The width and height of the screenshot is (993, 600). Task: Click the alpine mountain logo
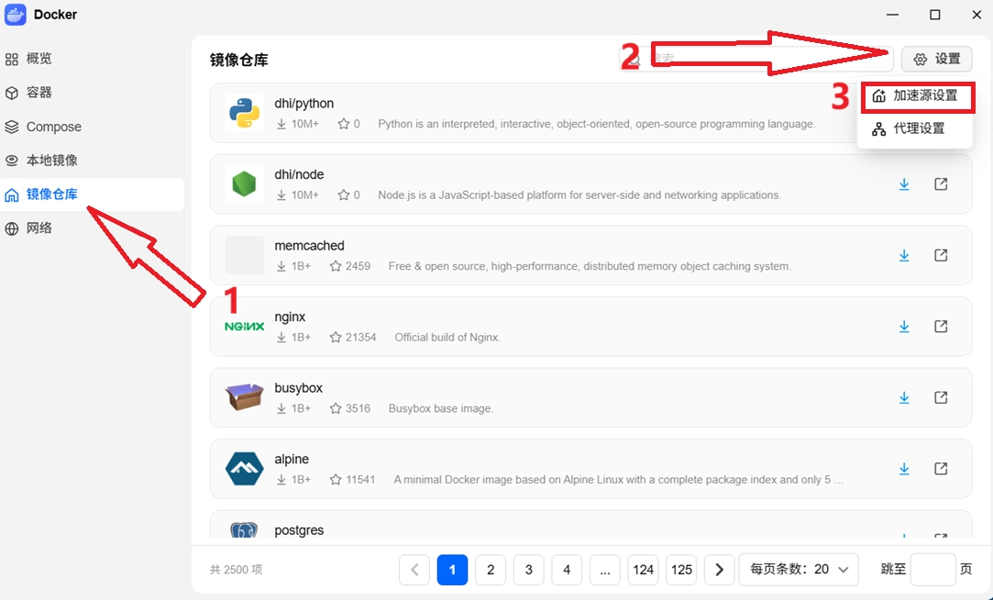point(245,469)
